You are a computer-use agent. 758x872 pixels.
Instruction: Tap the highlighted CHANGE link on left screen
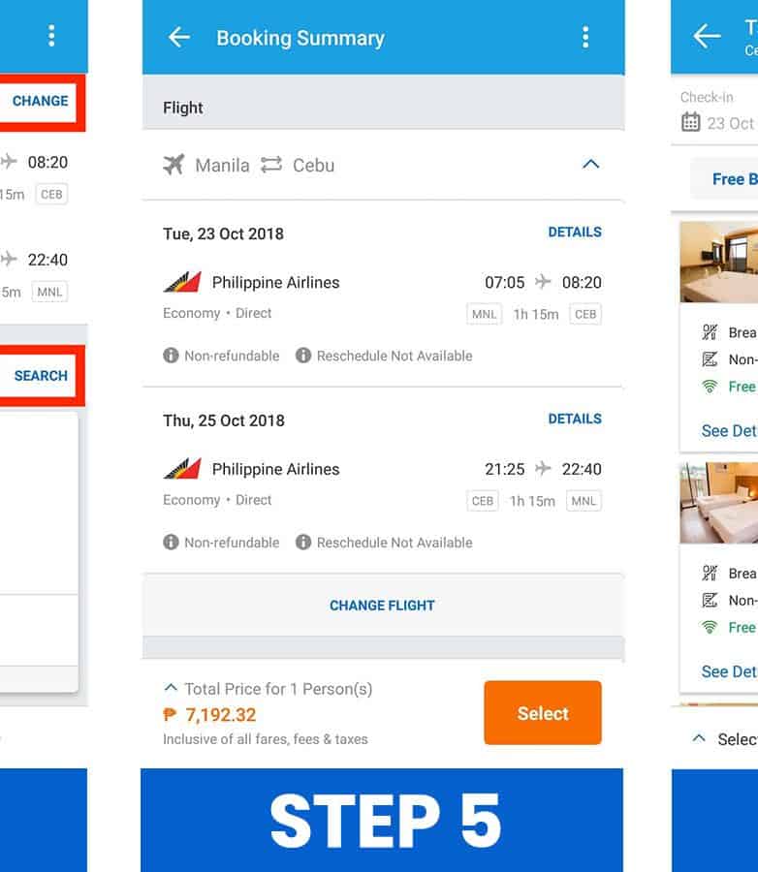point(40,101)
